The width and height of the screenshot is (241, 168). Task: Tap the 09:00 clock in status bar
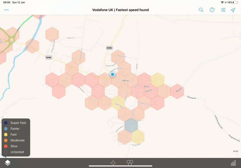pyautogui.click(x=7, y=3)
